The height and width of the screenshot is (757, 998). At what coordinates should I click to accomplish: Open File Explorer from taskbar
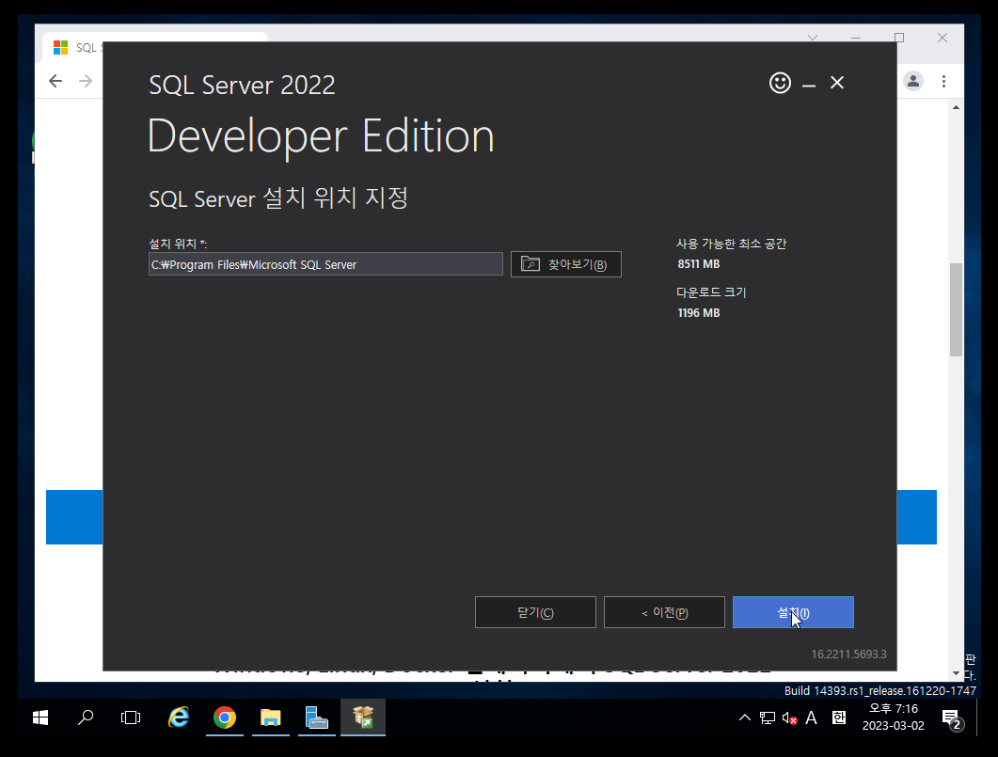tap(271, 718)
